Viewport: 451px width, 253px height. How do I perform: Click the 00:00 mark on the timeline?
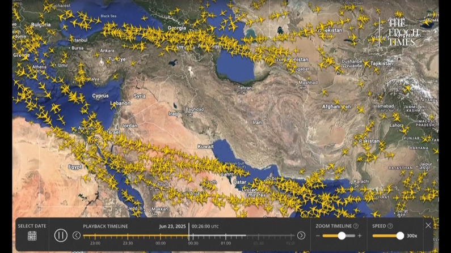[x=161, y=243]
